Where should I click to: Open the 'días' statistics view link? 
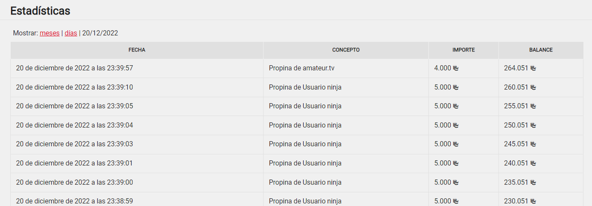click(x=71, y=33)
